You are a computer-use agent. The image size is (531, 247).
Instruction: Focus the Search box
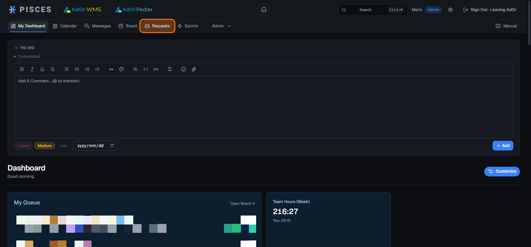click(x=373, y=10)
